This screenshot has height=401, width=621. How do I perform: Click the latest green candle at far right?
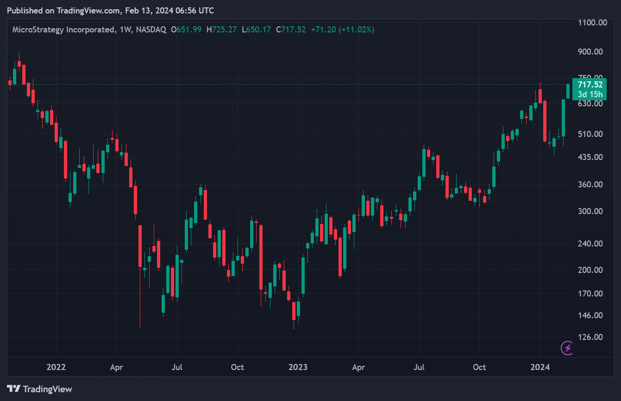(x=568, y=91)
